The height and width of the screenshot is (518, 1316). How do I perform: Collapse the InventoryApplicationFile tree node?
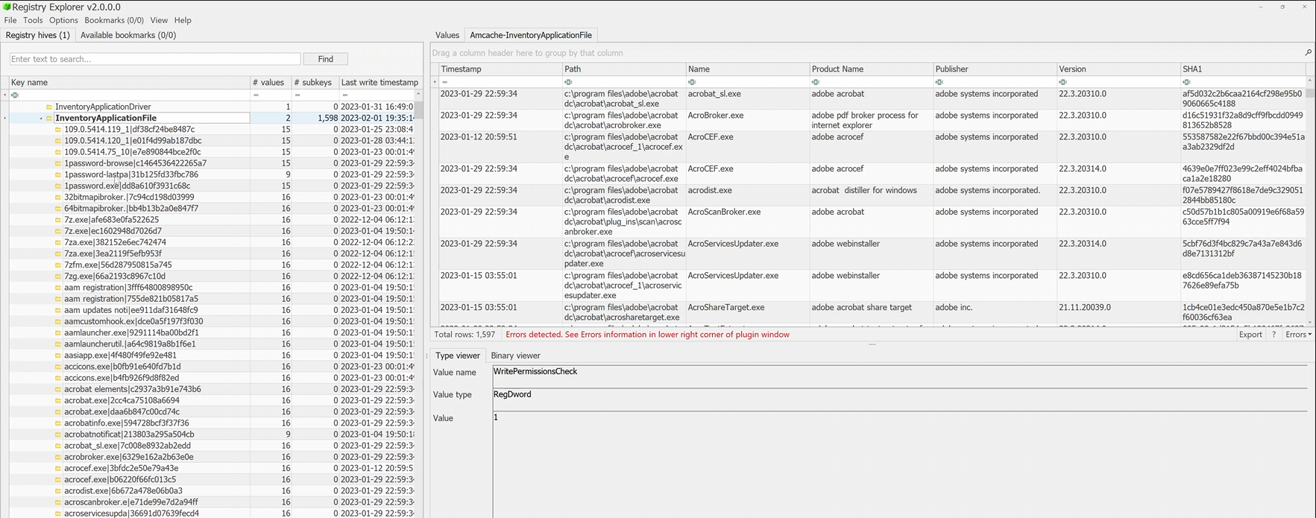pyautogui.click(x=41, y=119)
